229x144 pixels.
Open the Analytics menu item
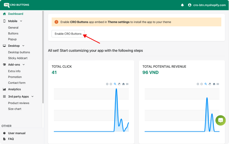tap(14, 89)
